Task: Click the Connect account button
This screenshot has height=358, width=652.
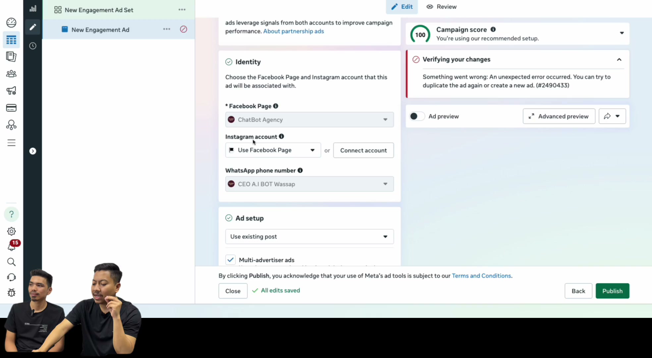Action: [x=363, y=150]
